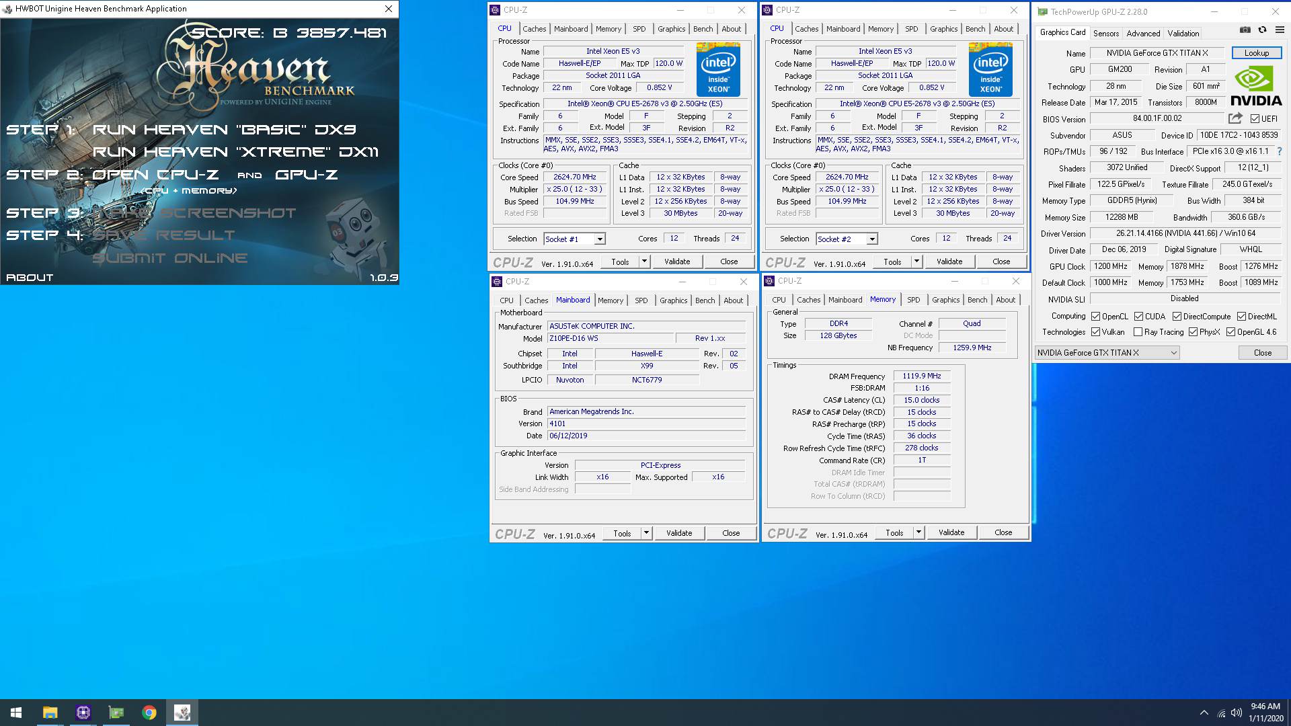
Task: Click Tools button in Memory CPU-Z window
Action: click(894, 532)
